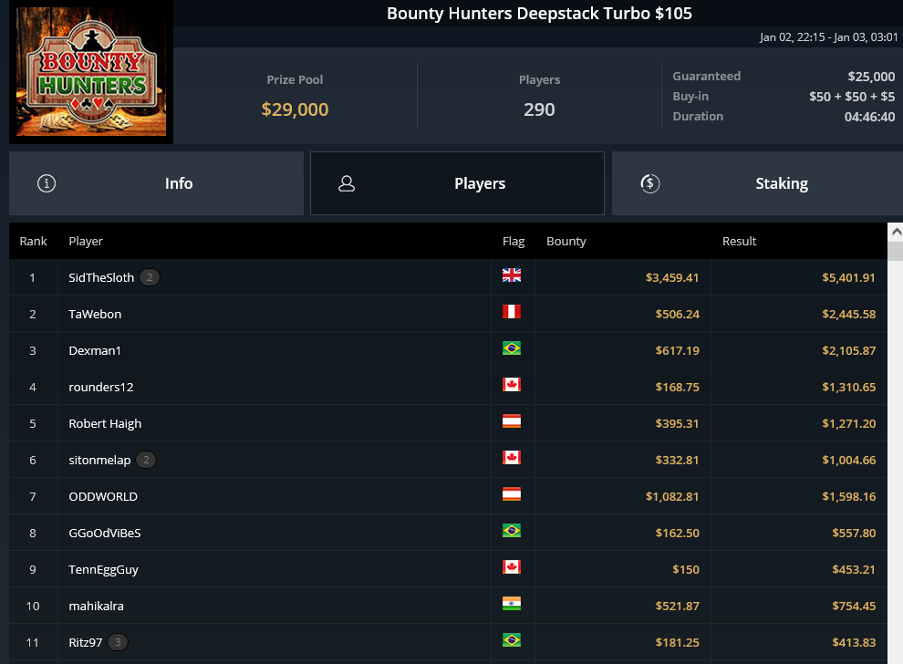Click the info circle icon
Image resolution: width=903 pixels, height=664 pixels.
point(47,183)
